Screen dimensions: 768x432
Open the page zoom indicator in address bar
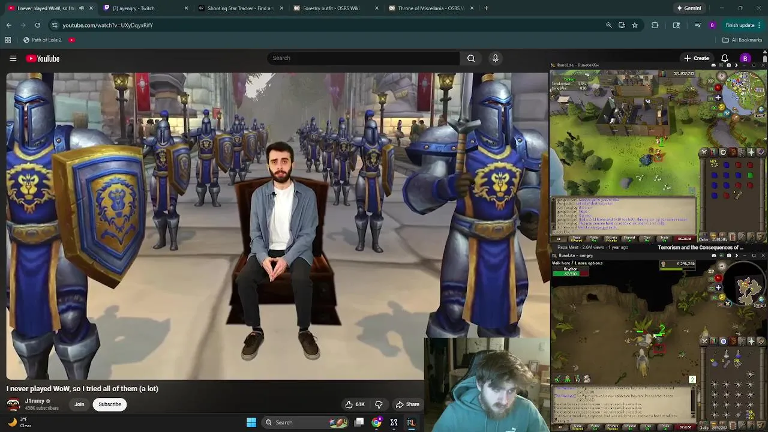[608, 25]
